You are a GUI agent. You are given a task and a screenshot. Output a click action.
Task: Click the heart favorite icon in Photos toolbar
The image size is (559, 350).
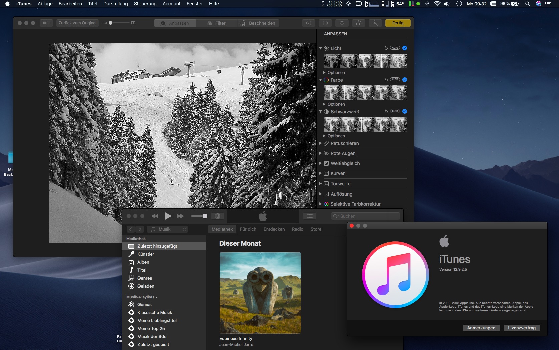[342, 23]
